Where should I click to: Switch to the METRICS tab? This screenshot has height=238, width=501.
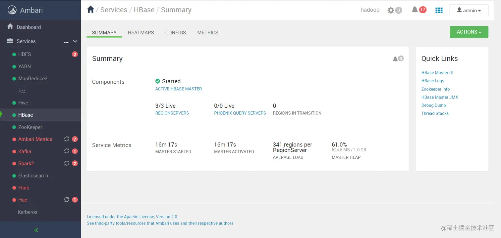click(208, 33)
